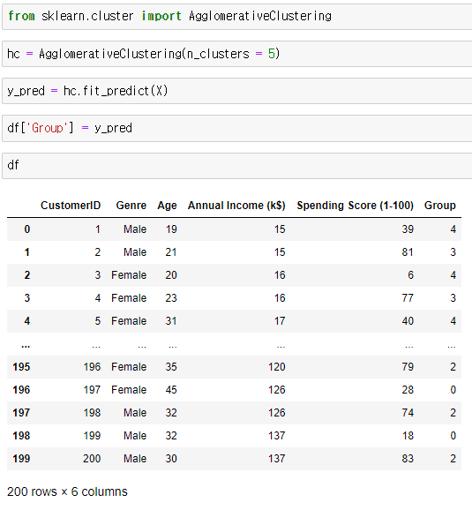Click the Annual Income value 120 in row 195
472x510 pixels.
[x=276, y=367]
